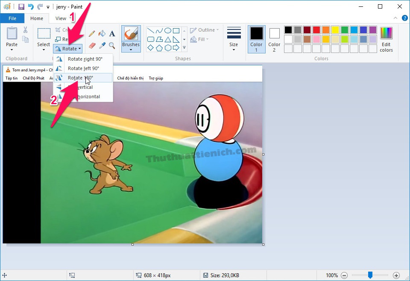Viewport: 410px width, 281px height.
Task: Select the Text tool
Action: (112, 34)
